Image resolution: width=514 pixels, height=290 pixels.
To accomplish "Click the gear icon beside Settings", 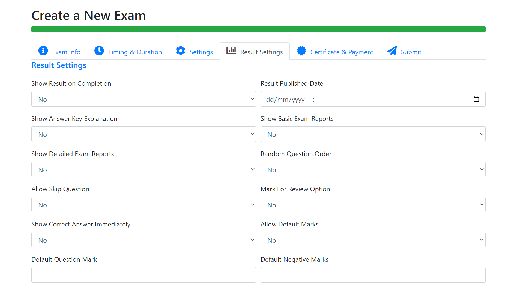I will tap(181, 51).
